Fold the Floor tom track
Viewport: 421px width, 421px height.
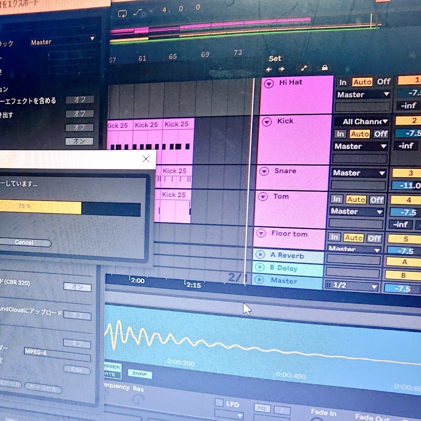click(x=261, y=233)
